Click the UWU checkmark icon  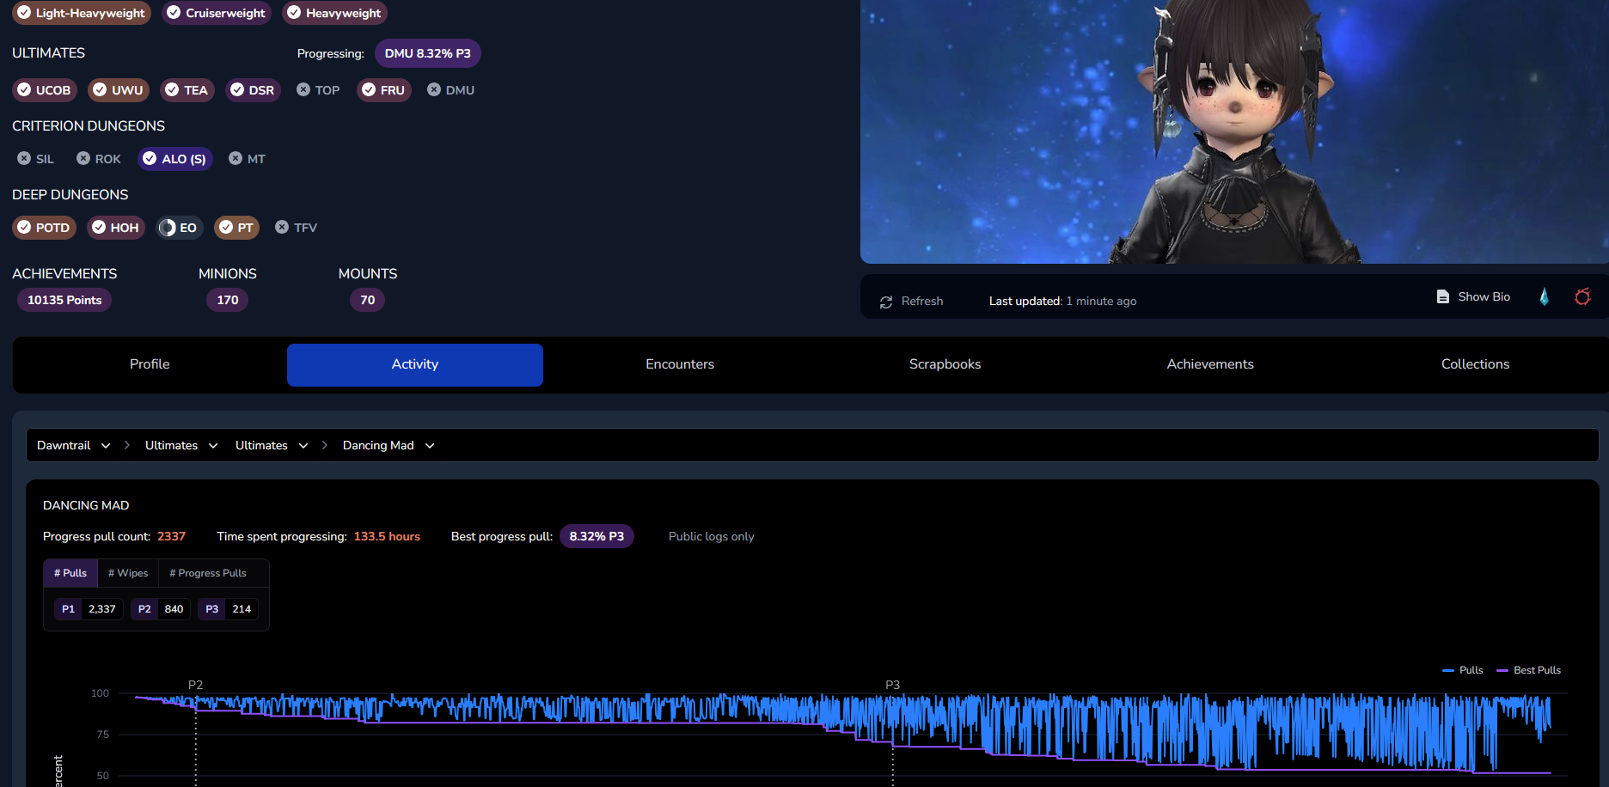[x=100, y=90]
